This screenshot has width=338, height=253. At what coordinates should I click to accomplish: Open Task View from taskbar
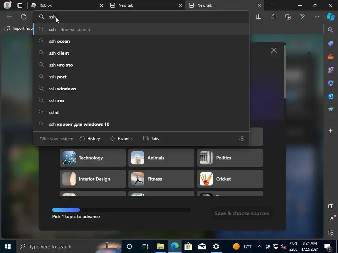[145, 246]
